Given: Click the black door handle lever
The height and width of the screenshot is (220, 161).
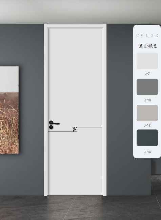Looking at the screenshot, I should tap(55, 123).
